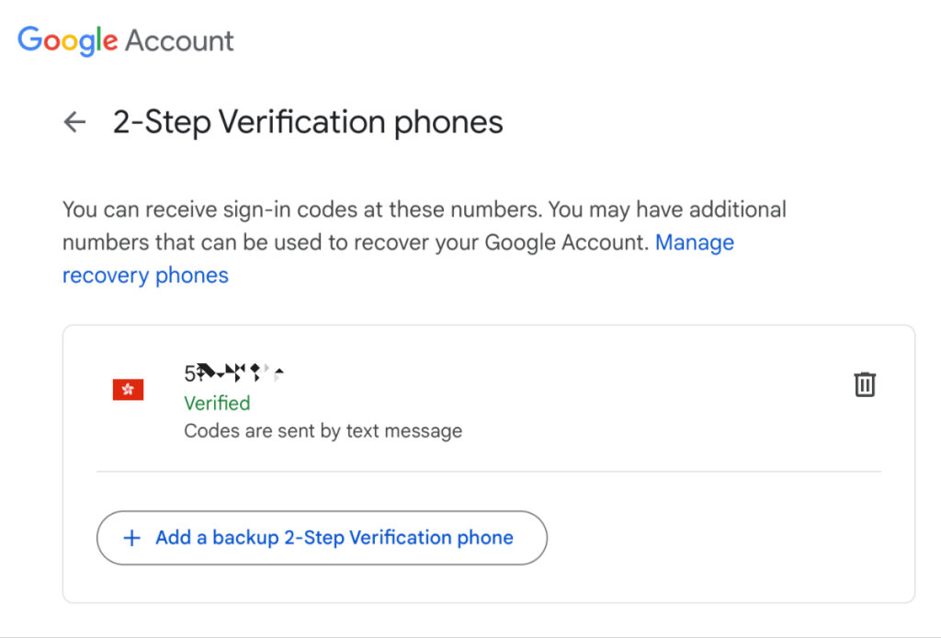
Task: Click the Hong Kong flag icon
Action: (x=128, y=390)
